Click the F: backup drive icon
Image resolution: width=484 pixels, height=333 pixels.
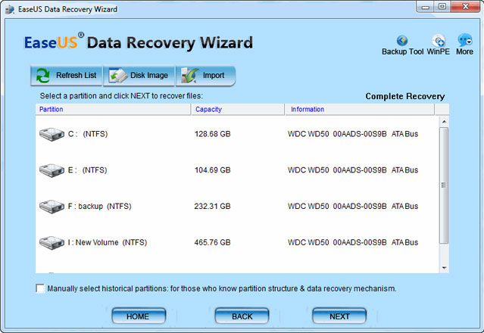[51, 206]
